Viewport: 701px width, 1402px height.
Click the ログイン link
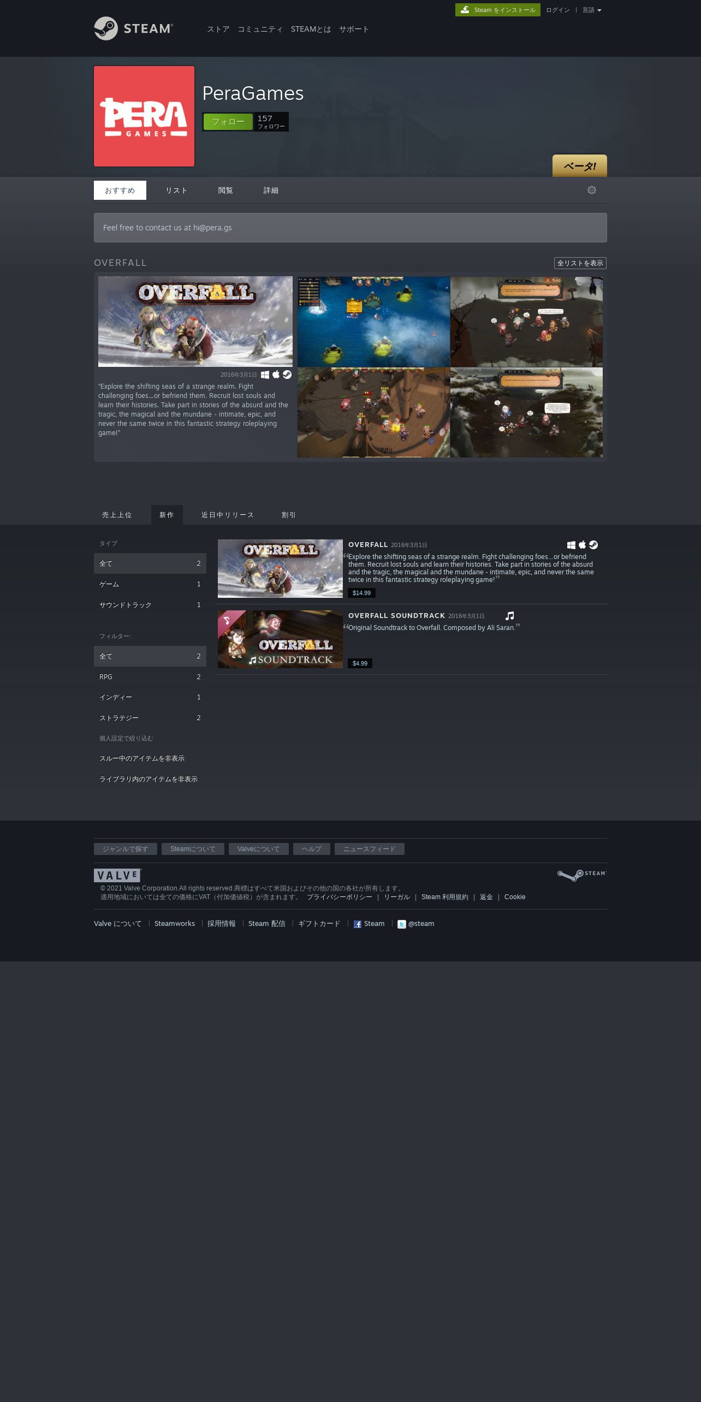tap(558, 10)
